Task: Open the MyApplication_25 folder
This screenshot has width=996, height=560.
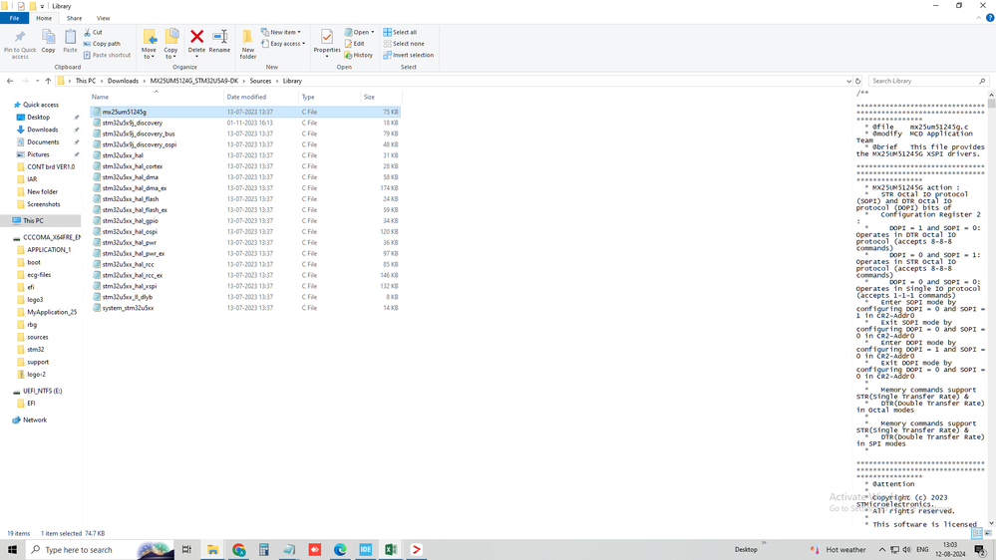Action: click(52, 312)
